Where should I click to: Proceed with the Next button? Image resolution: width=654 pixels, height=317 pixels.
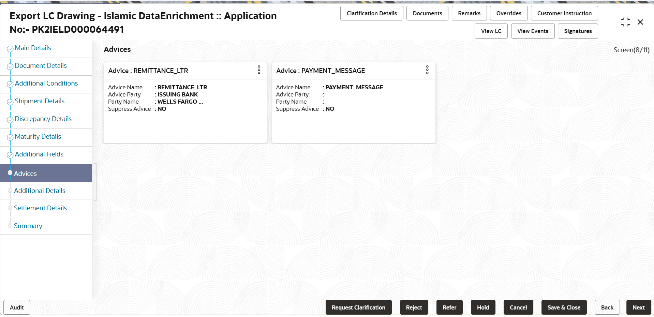pos(639,307)
